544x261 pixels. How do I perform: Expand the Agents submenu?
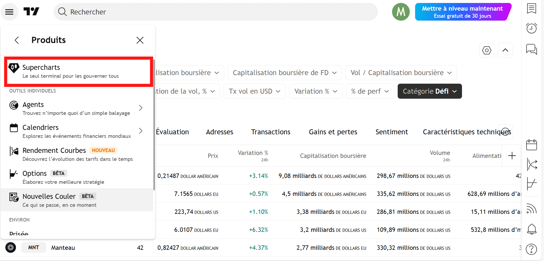[140, 108]
